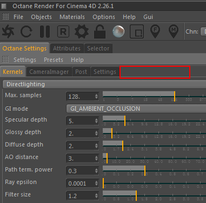Open the Materials menu
The image size is (206, 203).
point(72,17)
